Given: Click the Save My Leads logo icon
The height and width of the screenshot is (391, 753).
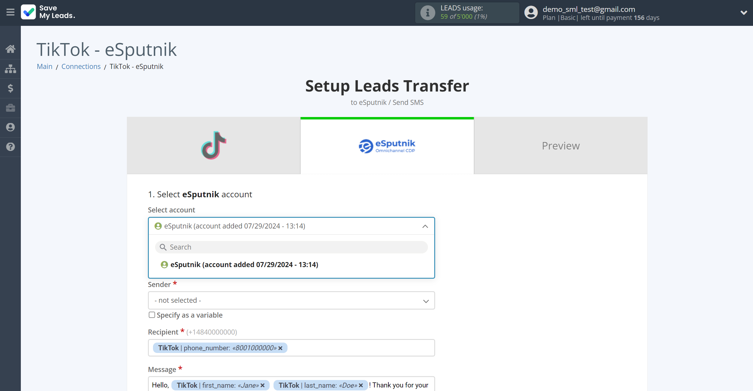Looking at the screenshot, I should point(27,12).
